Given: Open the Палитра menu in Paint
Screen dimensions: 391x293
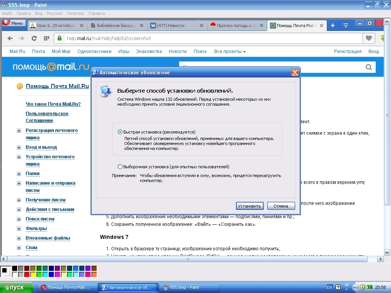Looking at the screenshot, I should click(x=76, y=13).
